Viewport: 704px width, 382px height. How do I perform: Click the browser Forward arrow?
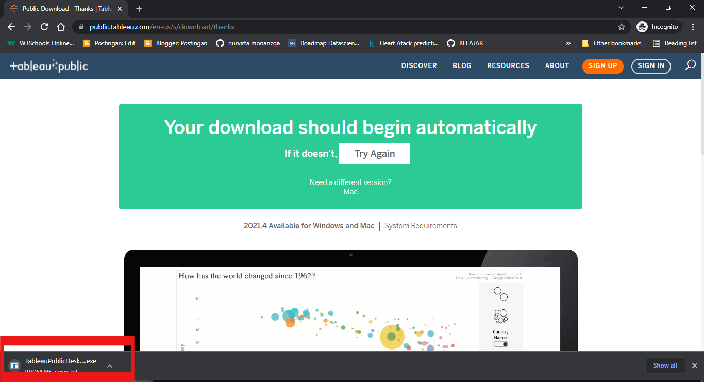[x=28, y=27]
